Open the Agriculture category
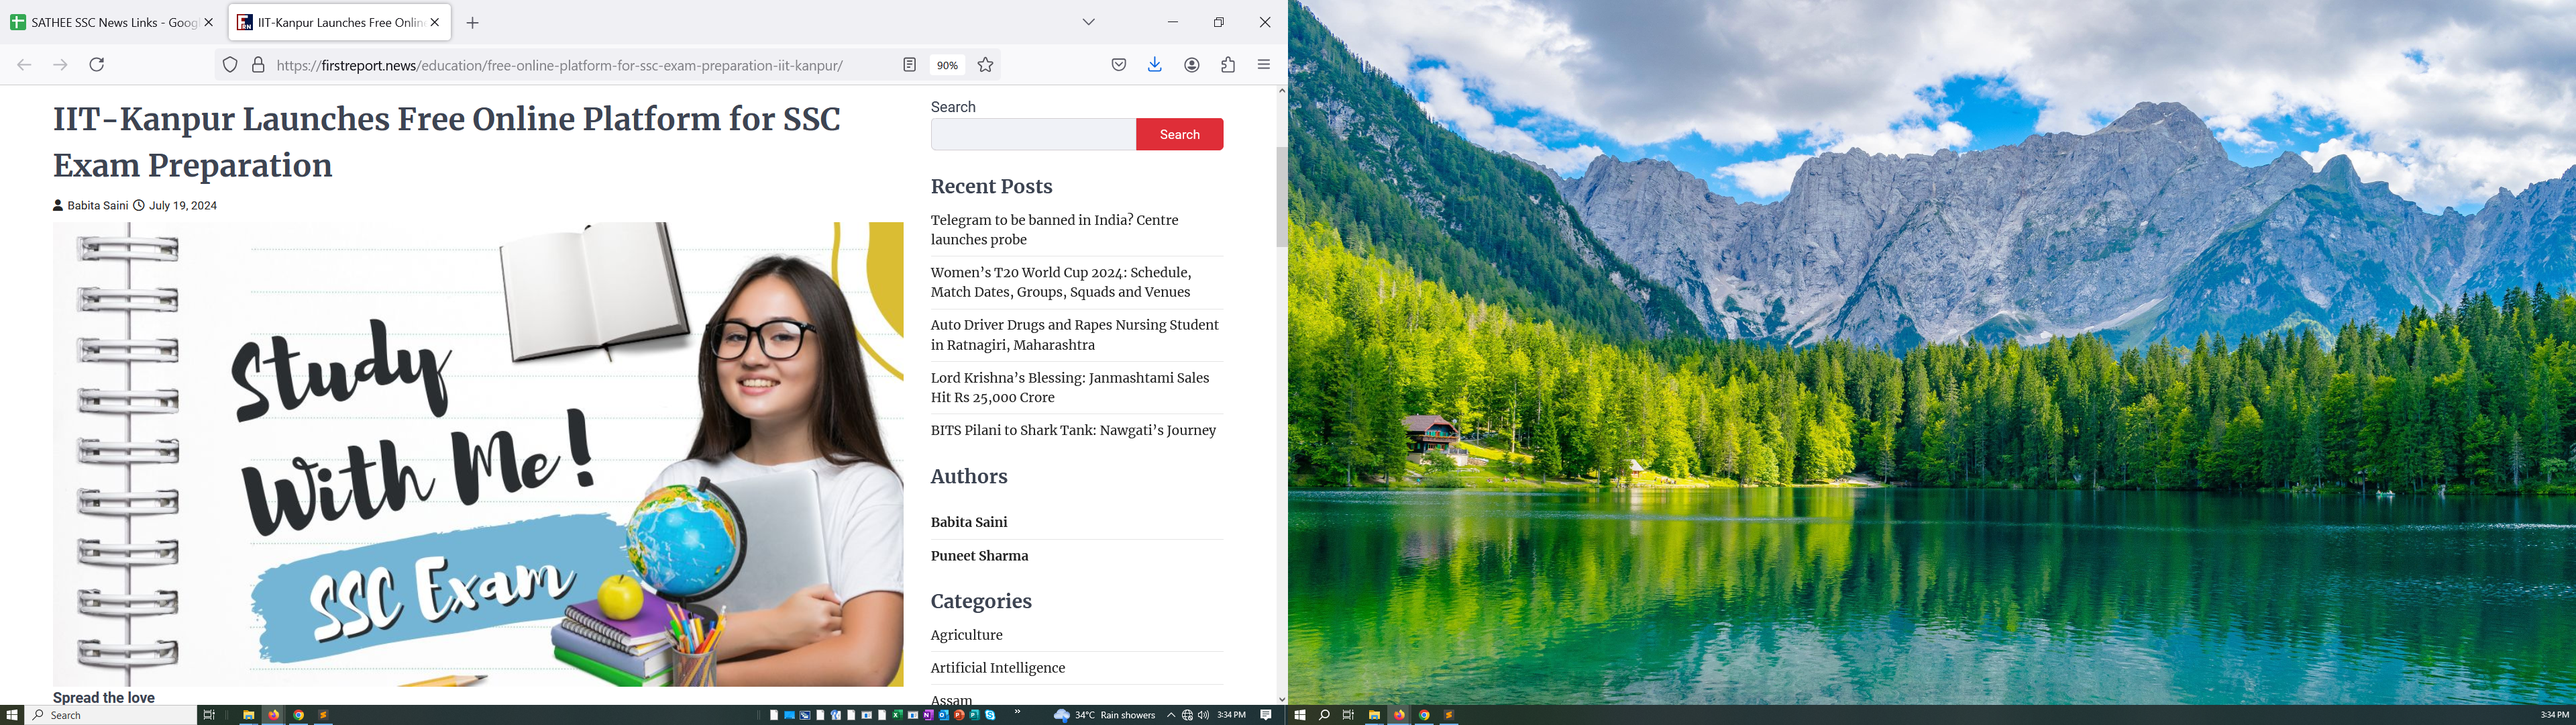2576x725 pixels. pyautogui.click(x=966, y=635)
